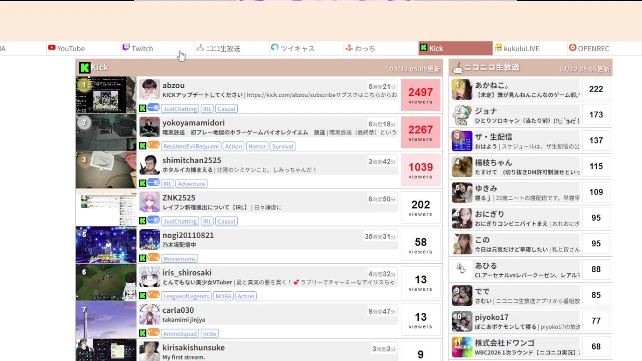Select the ツイキャス tab
642x361 pixels.
(306, 48)
